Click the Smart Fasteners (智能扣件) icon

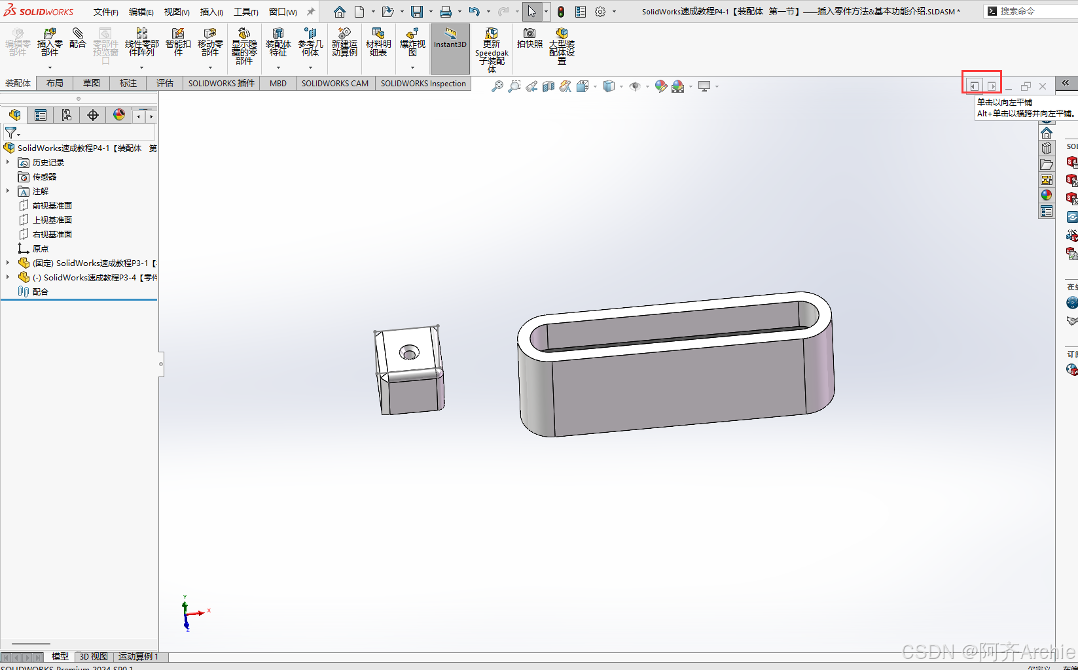[178, 42]
